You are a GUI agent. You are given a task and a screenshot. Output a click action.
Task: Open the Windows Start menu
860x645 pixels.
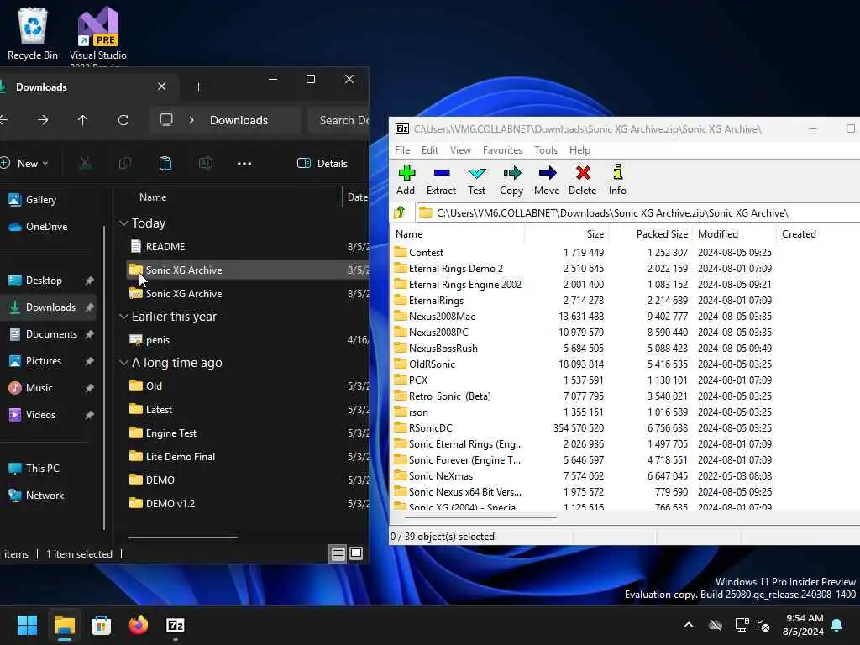27,625
